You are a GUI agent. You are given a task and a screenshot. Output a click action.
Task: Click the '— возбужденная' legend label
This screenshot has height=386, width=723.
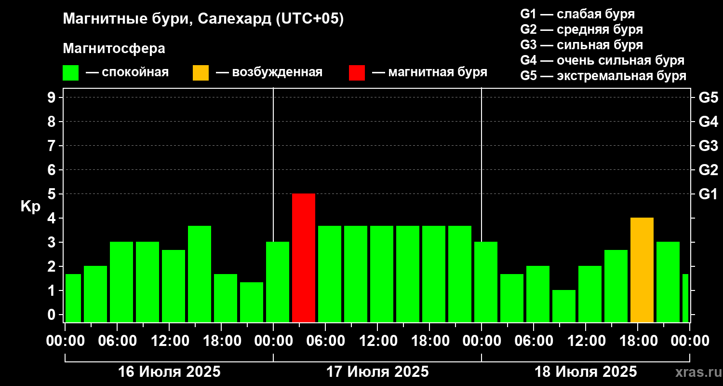coord(269,72)
